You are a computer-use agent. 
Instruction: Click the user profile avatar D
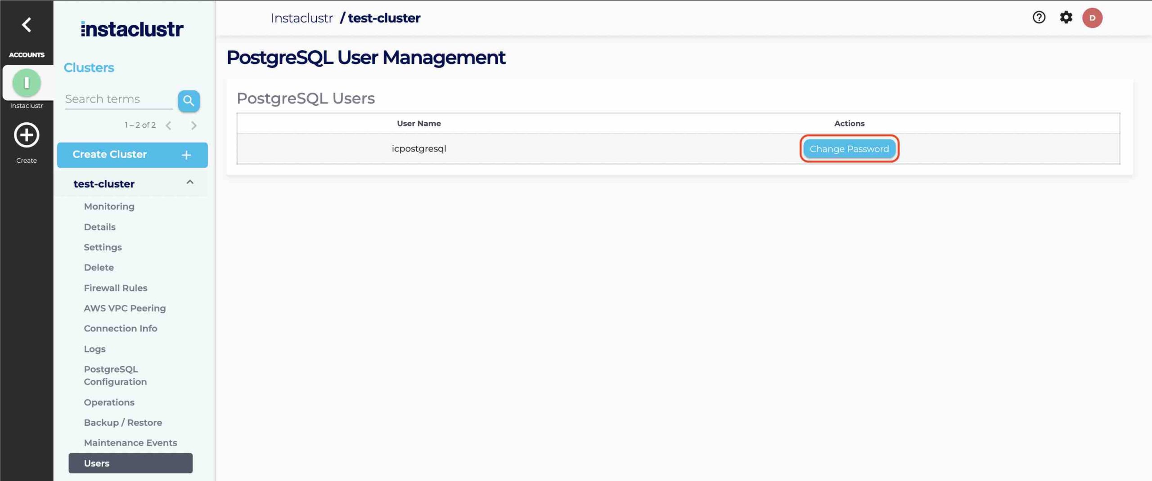click(1093, 18)
